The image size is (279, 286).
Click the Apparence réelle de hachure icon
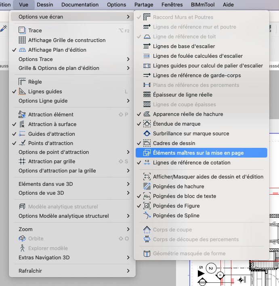tap(147, 114)
